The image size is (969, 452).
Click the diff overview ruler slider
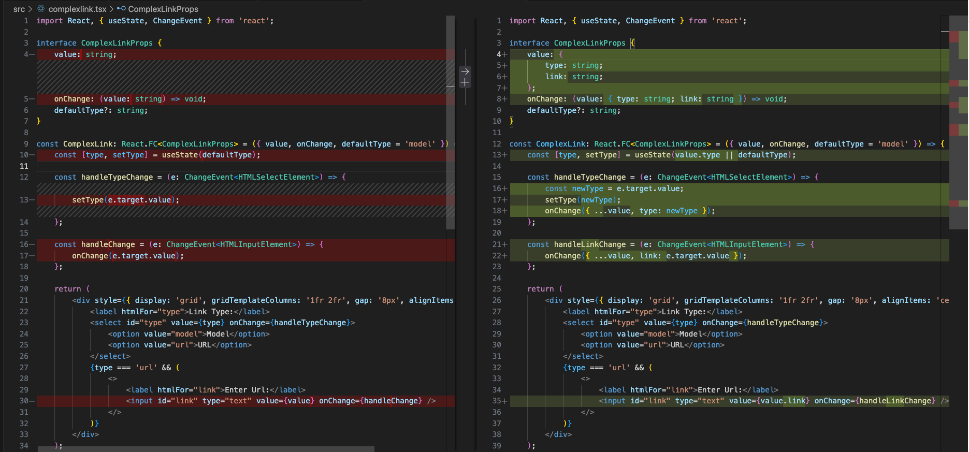(958, 122)
